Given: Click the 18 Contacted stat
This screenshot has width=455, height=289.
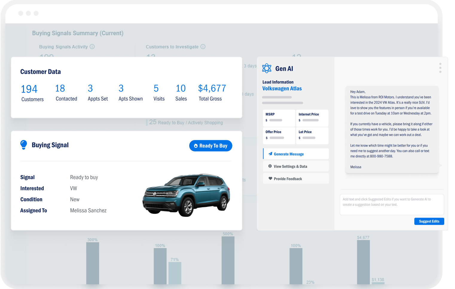Looking at the screenshot, I should pyautogui.click(x=66, y=93).
